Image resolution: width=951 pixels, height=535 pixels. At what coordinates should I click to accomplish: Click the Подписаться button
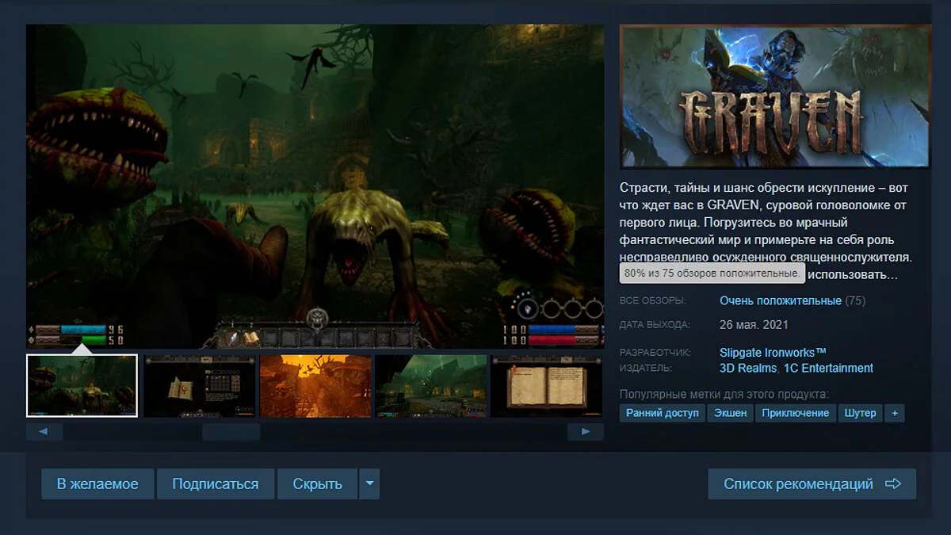[216, 483]
